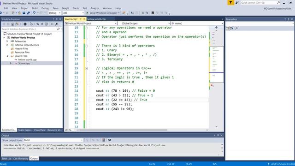Click the Home icon in Solution Explorer
Image resolution: width=295 pixels, height=166 pixels.
(x=12, y=24)
